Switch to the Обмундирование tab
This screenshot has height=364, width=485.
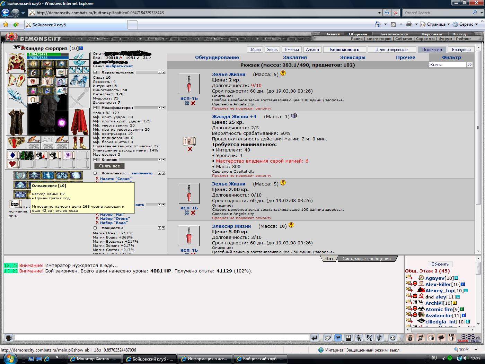[x=217, y=57]
